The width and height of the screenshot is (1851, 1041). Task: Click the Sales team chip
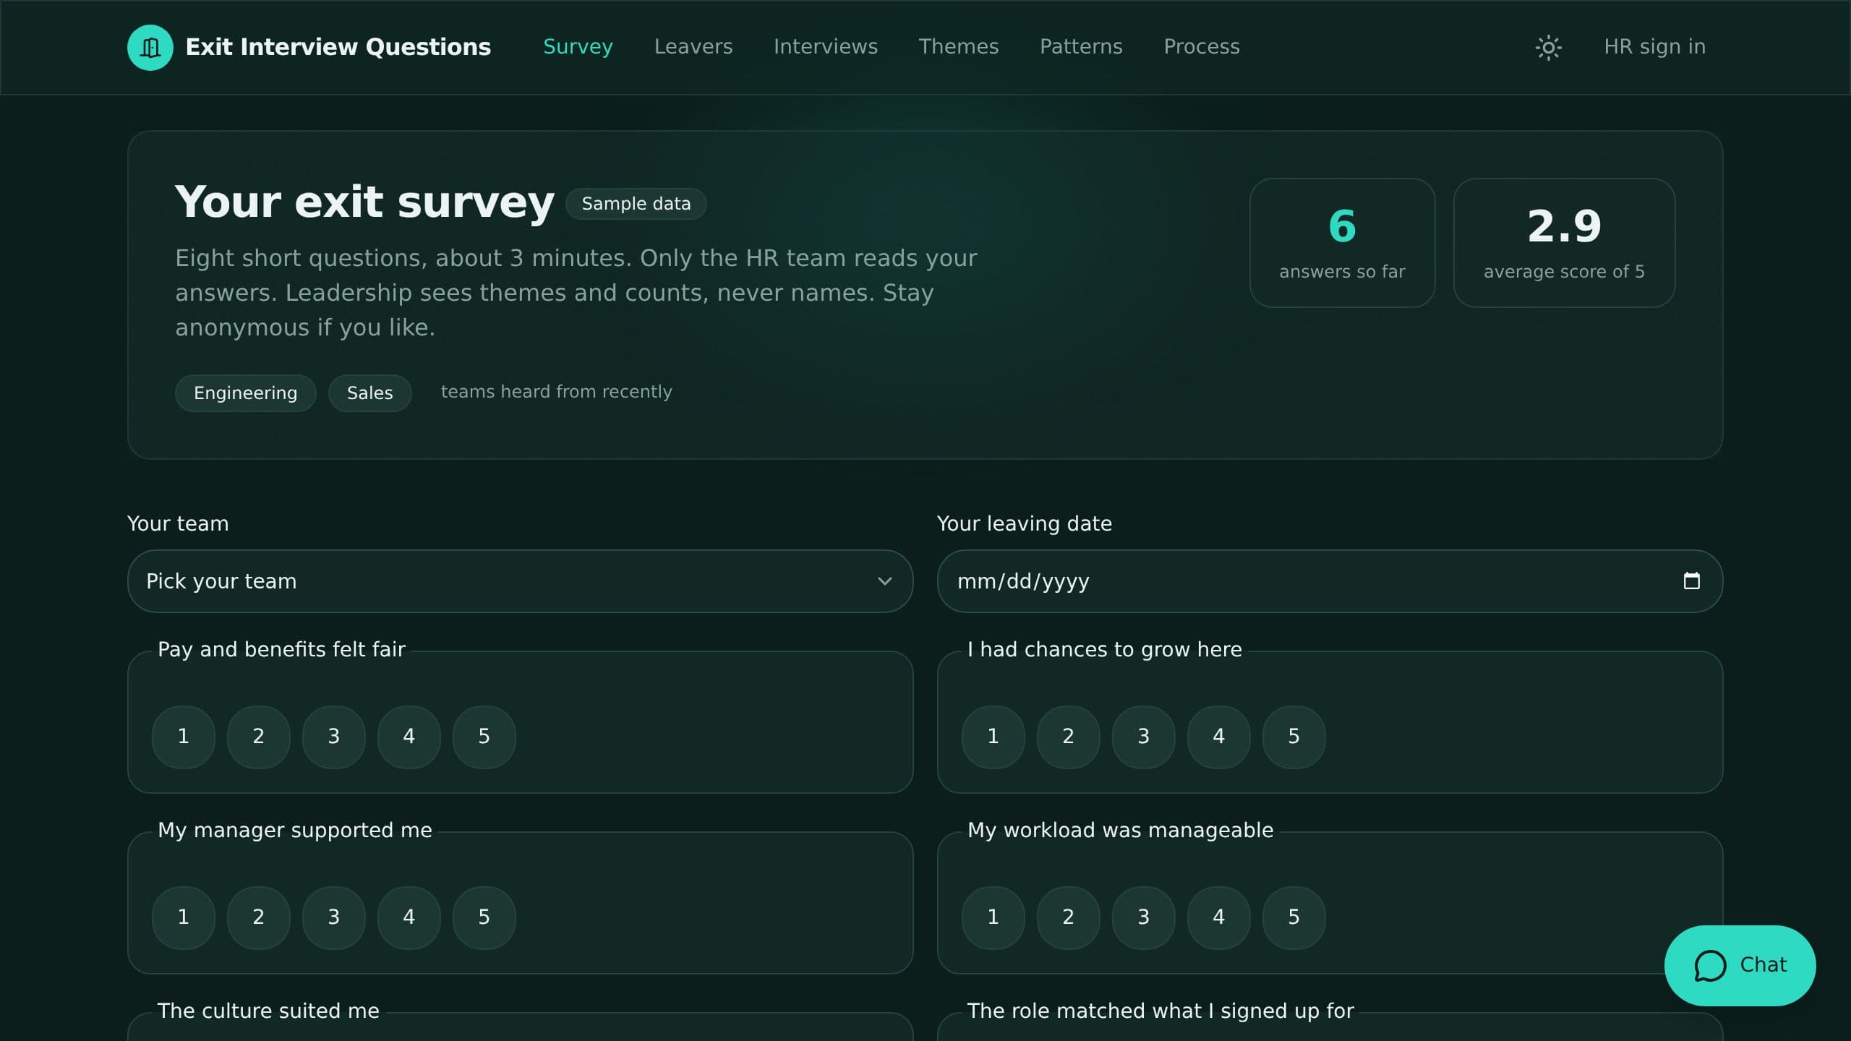click(370, 393)
